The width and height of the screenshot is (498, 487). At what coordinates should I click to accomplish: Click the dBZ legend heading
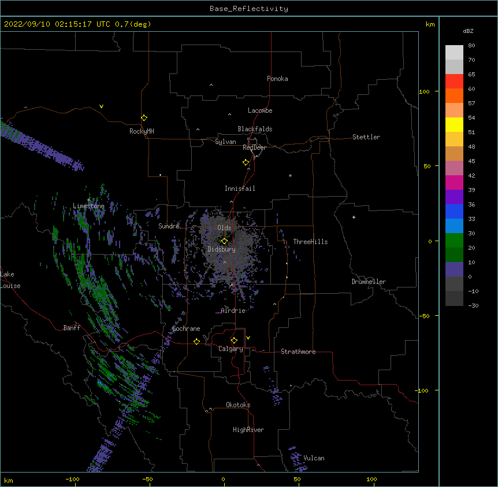pos(468,31)
